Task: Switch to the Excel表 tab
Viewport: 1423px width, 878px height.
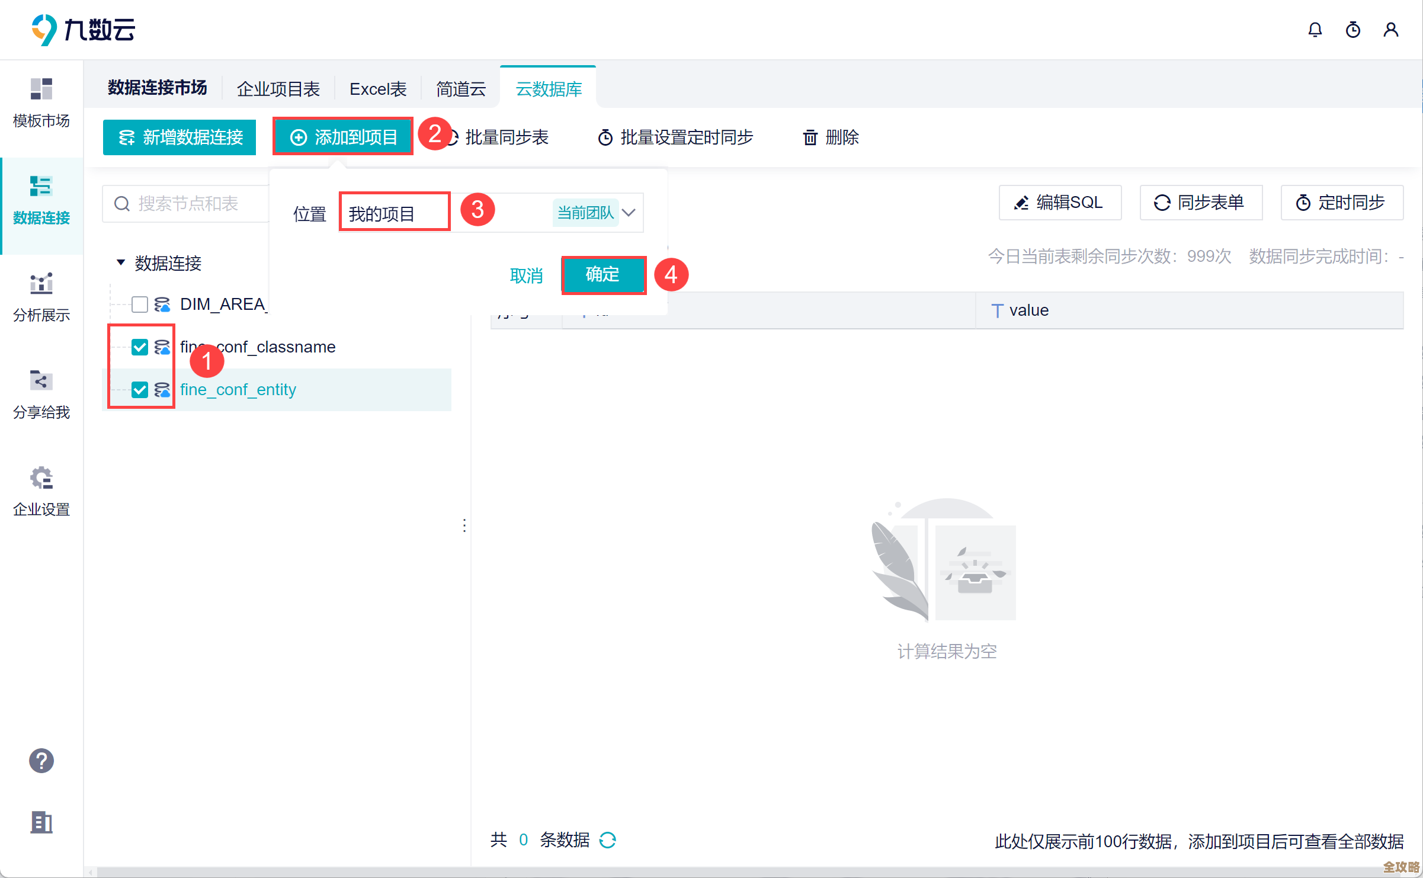Action: [377, 88]
